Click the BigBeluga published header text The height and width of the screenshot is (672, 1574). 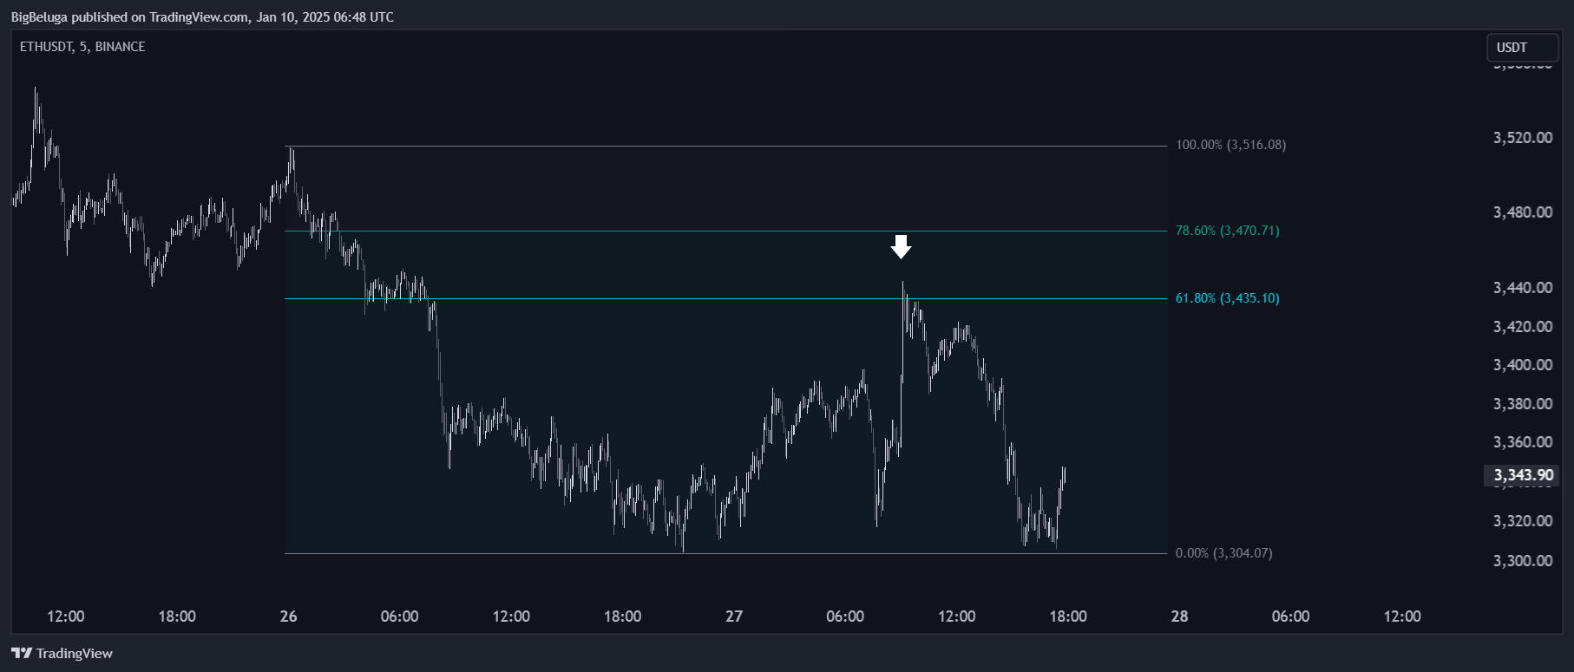202,16
